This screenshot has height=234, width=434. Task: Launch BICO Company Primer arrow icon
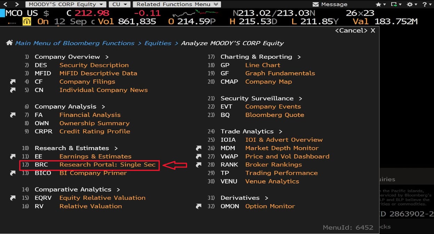[x=13, y=173]
